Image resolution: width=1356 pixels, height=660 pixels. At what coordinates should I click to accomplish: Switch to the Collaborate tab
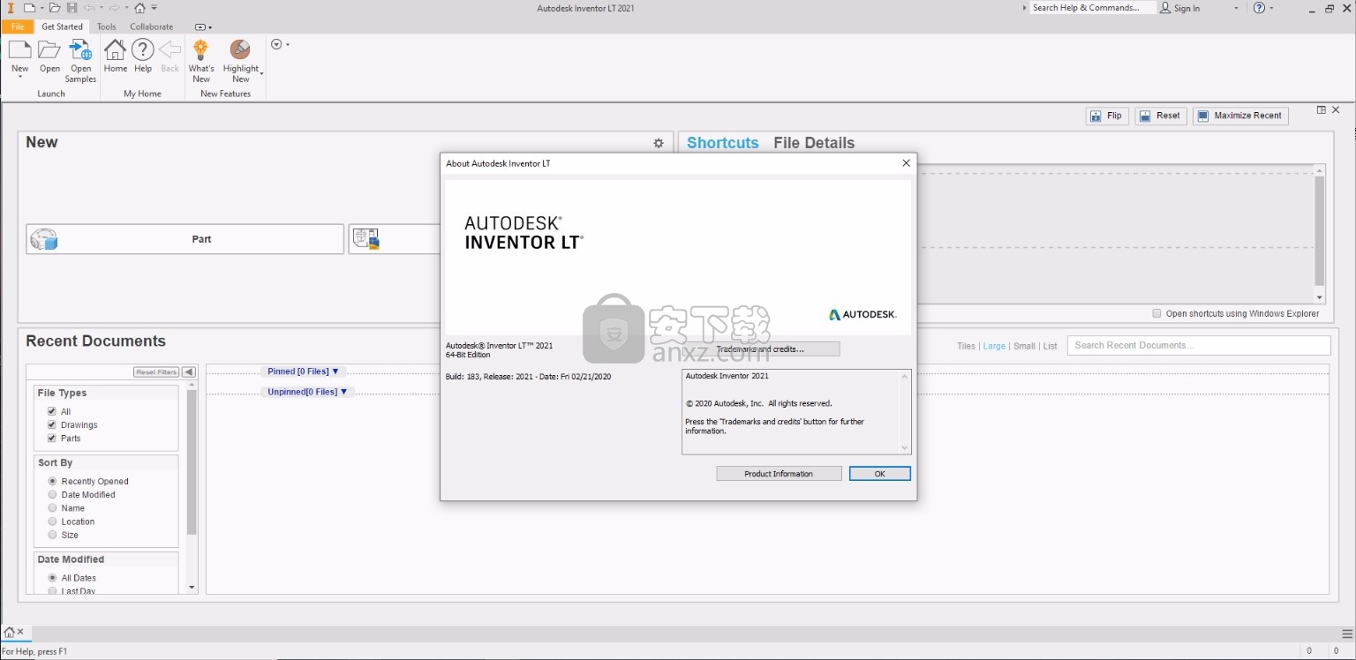tap(152, 26)
